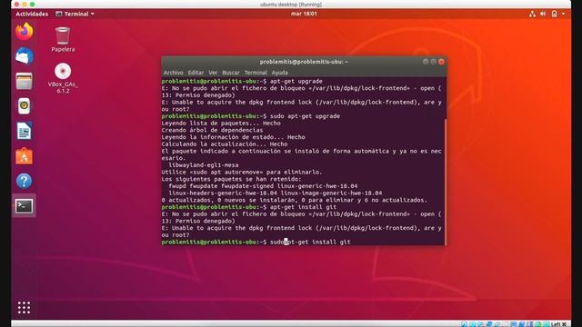Close the terminal window

tap(441, 62)
